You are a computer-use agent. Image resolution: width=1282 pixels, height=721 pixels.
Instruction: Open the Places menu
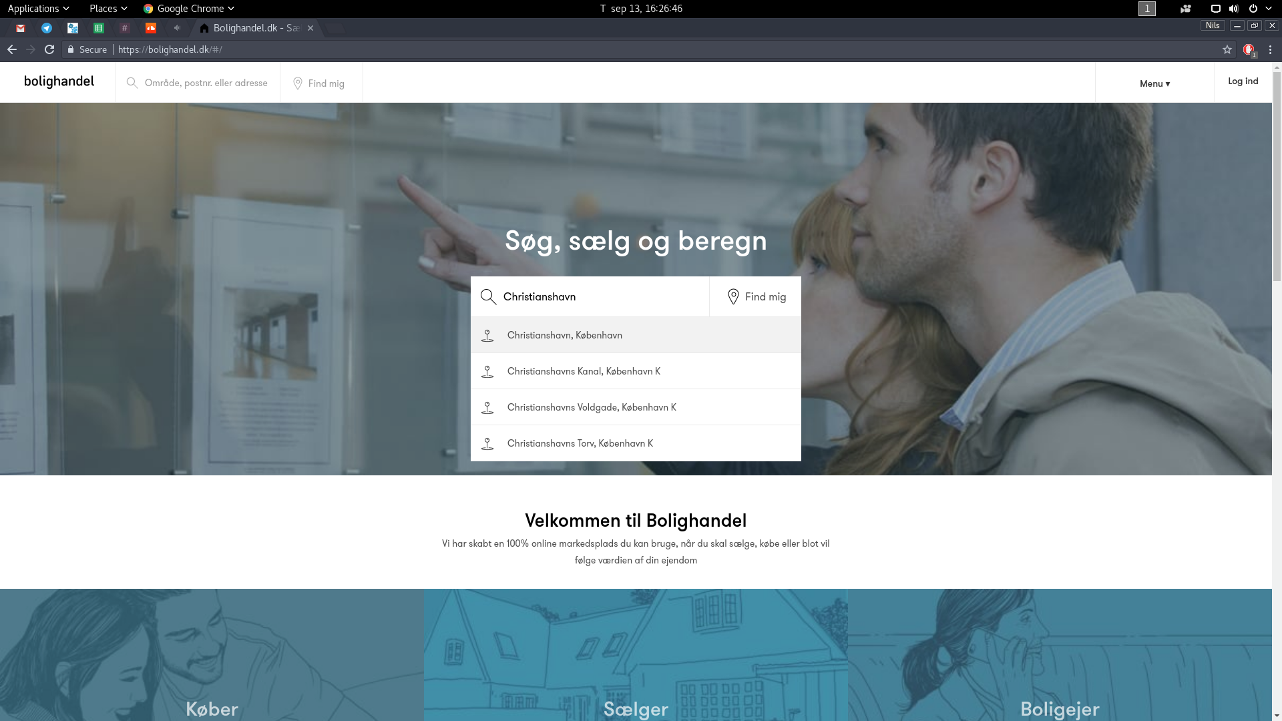click(108, 8)
